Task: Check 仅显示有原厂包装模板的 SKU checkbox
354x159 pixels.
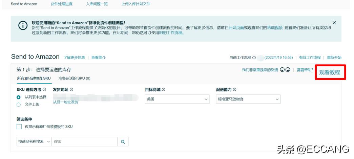Action: coord(19,127)
